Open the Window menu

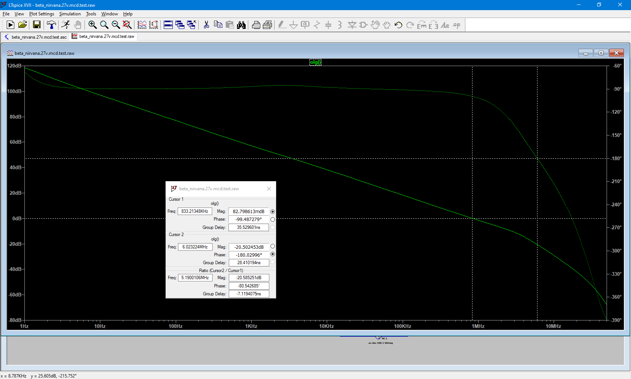click(x=110, y=14)
